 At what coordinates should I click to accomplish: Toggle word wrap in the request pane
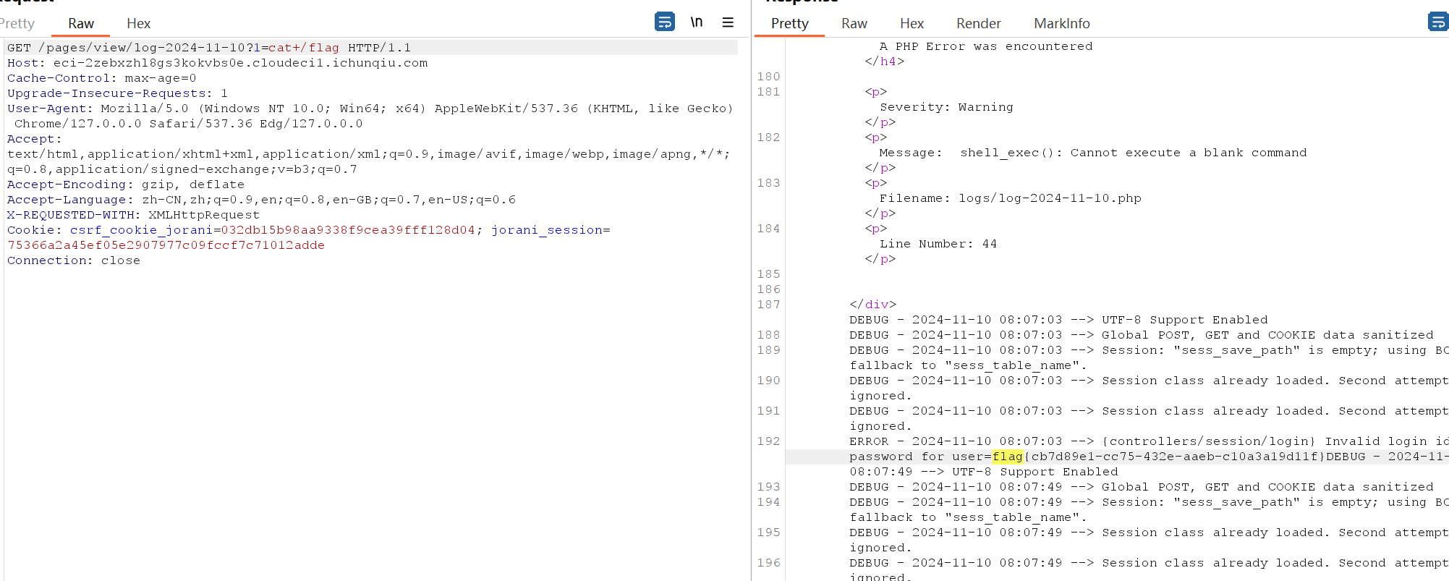tap(664, 22)
